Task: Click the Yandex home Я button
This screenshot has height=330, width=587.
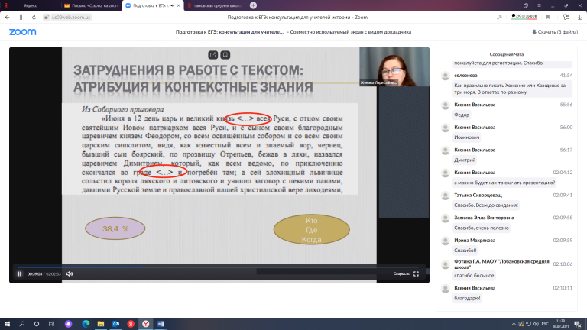Action: 21,18
